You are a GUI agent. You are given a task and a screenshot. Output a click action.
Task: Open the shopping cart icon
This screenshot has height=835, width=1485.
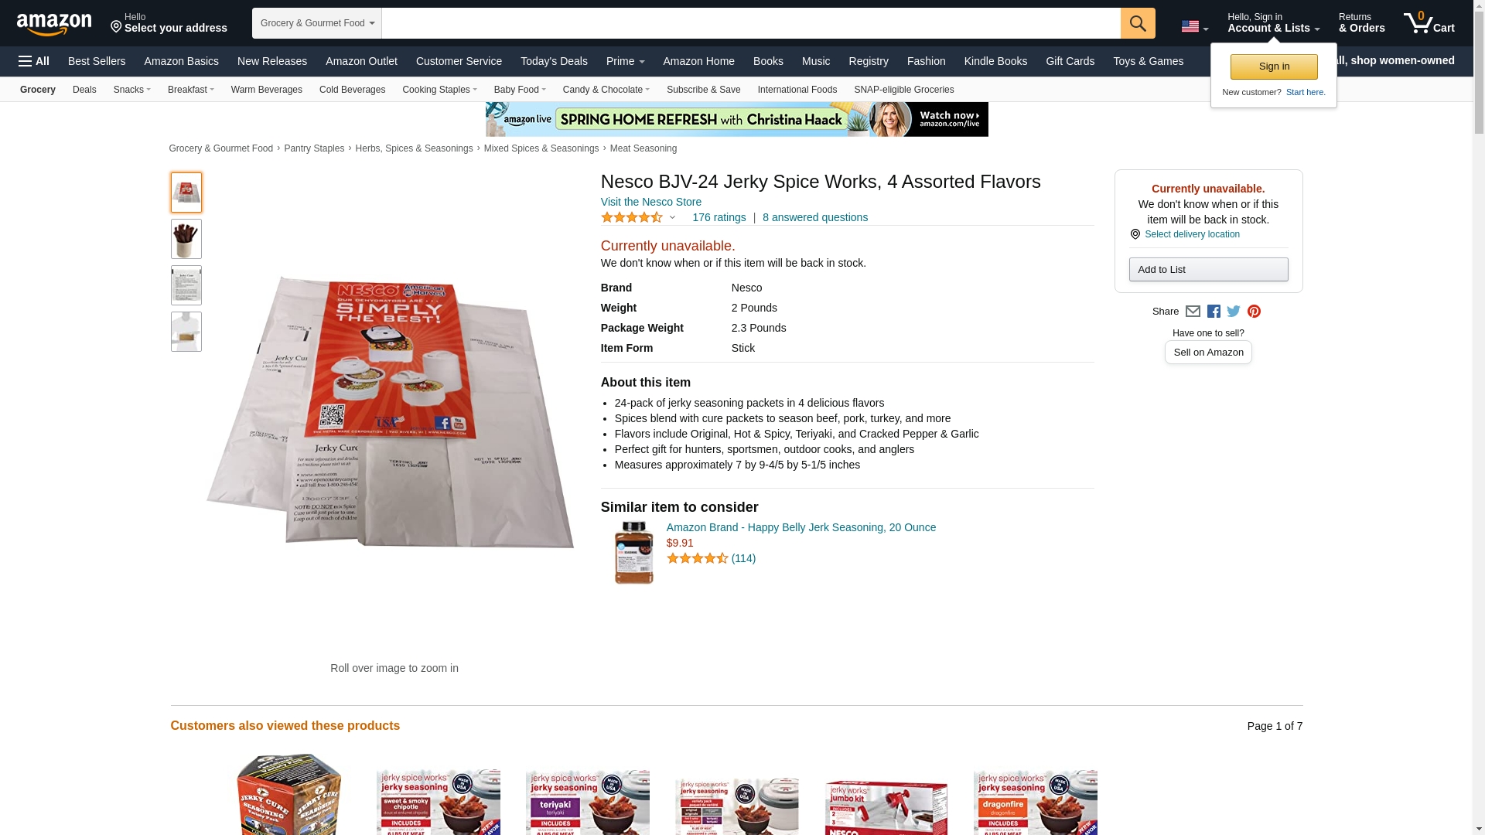click(x=1429, y=22)
